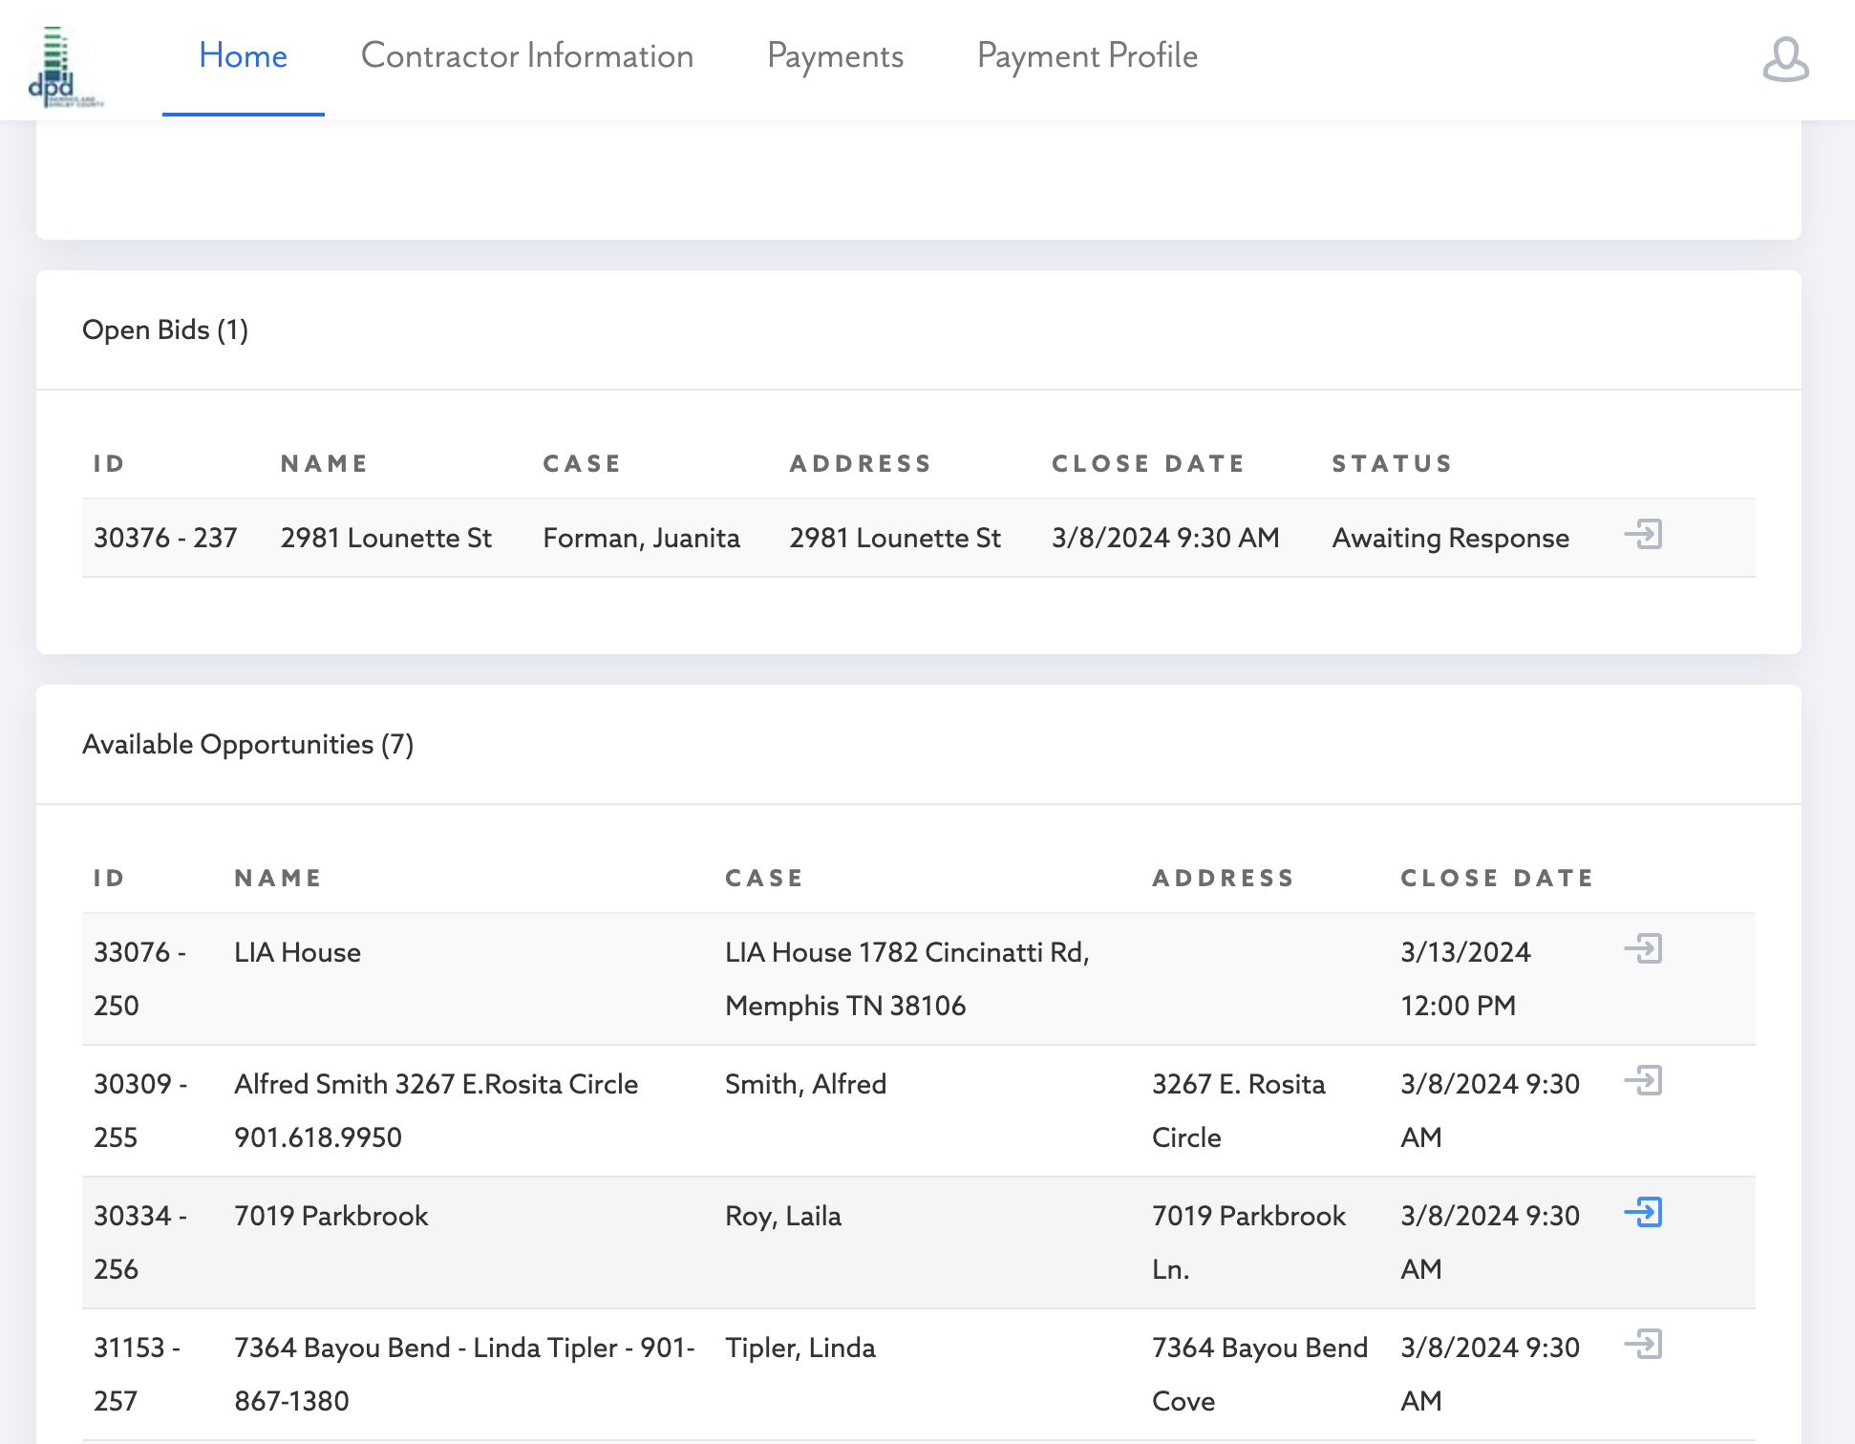
Task: Open bid 30376 - 237 arrow icon
Action: pyautogui.click(x=1643, y=535)
